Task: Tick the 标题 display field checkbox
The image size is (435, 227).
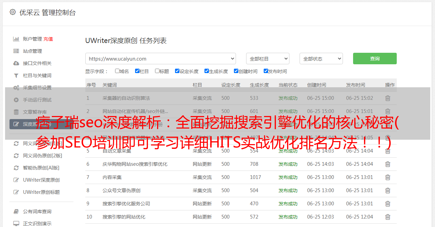Action: [157, 71]
